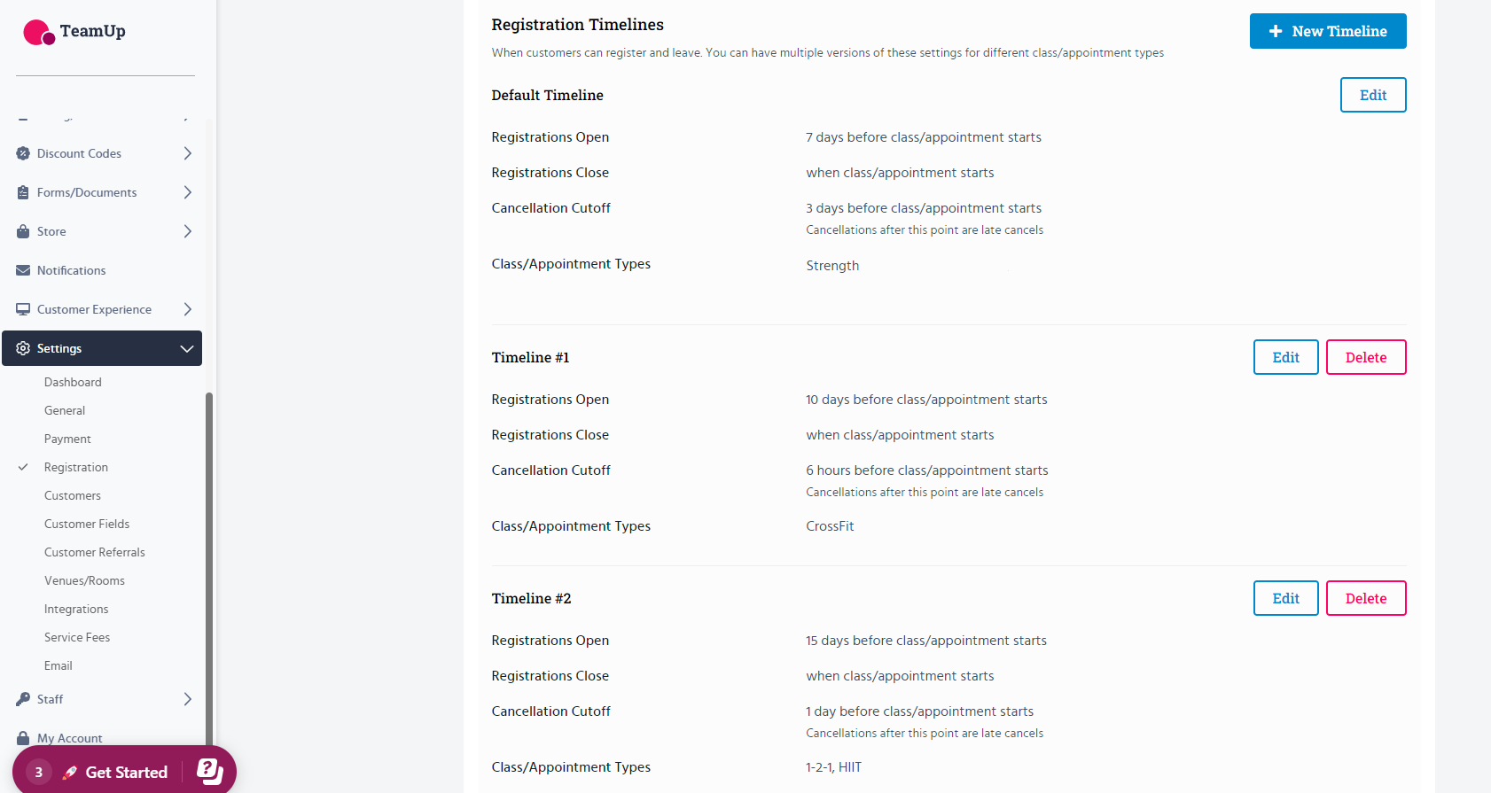This screenshot has height=793, width=1491.
Task: Edit the Default Timeline
Action: point(1372,95)
